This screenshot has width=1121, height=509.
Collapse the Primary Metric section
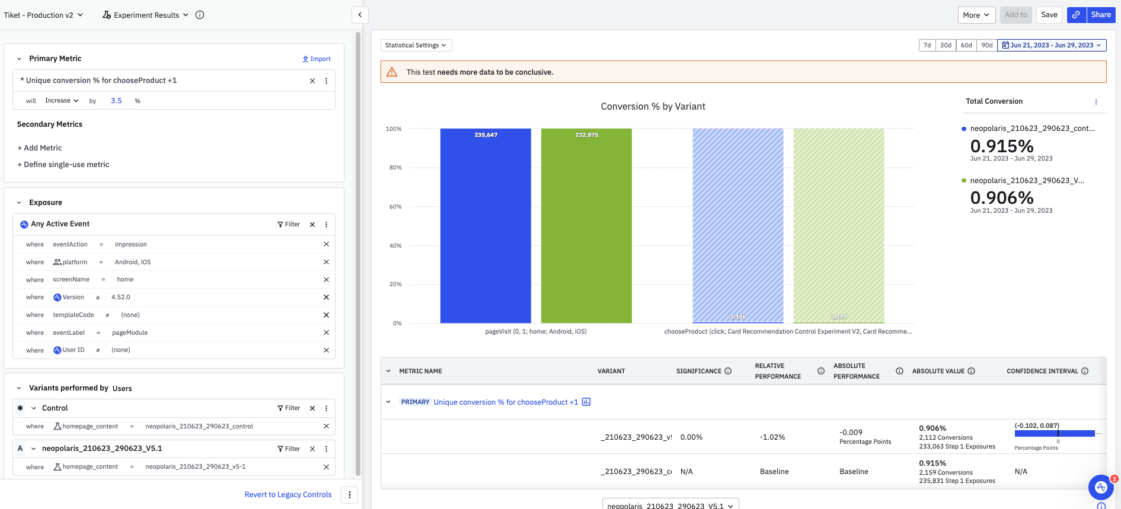coord(19,59)
